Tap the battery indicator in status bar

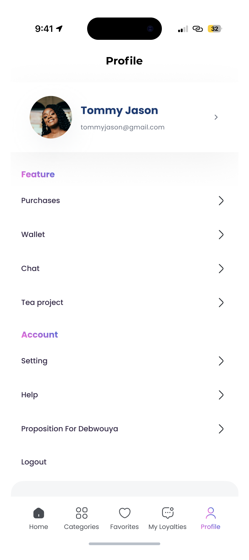215,29
